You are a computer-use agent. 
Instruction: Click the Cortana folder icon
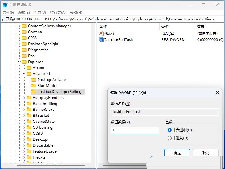pos(24,32)
